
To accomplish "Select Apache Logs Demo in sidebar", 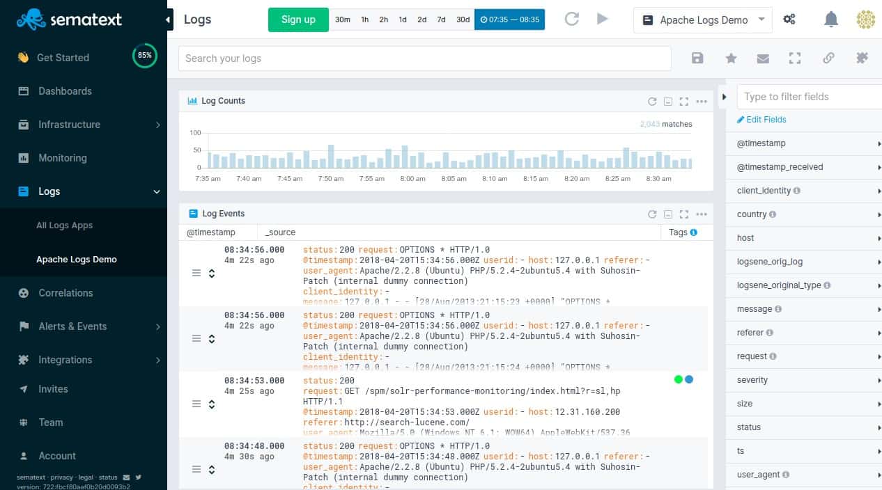I will (x=77, y=260).
